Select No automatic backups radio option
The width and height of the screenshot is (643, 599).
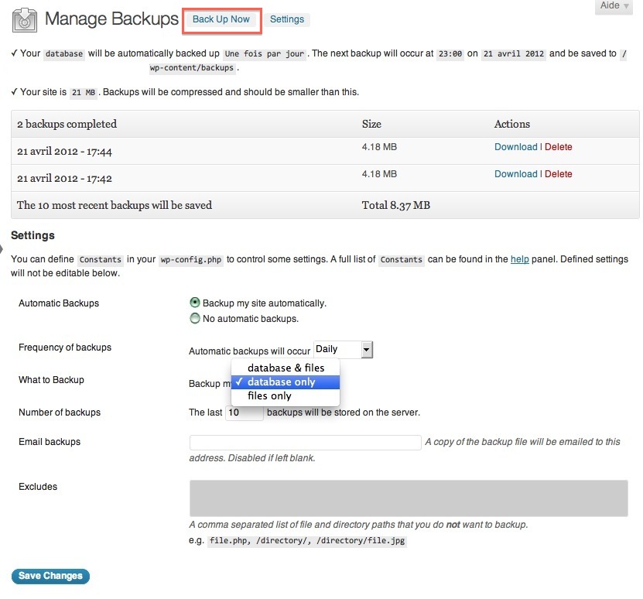tap(195, 318)
